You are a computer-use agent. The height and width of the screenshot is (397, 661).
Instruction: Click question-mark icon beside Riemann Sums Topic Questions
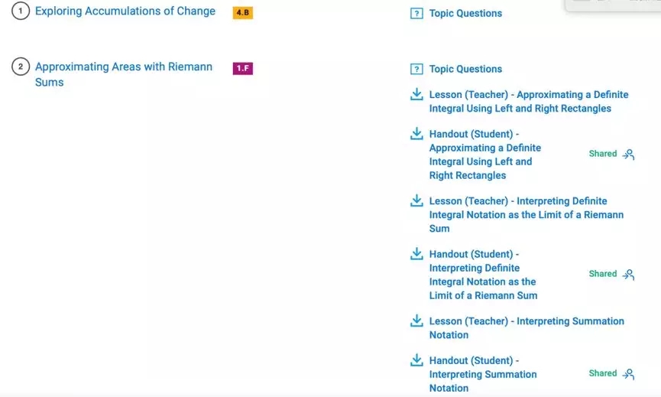(416, 69)
